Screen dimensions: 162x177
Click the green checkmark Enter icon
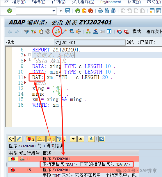click(x=10, y=11)
